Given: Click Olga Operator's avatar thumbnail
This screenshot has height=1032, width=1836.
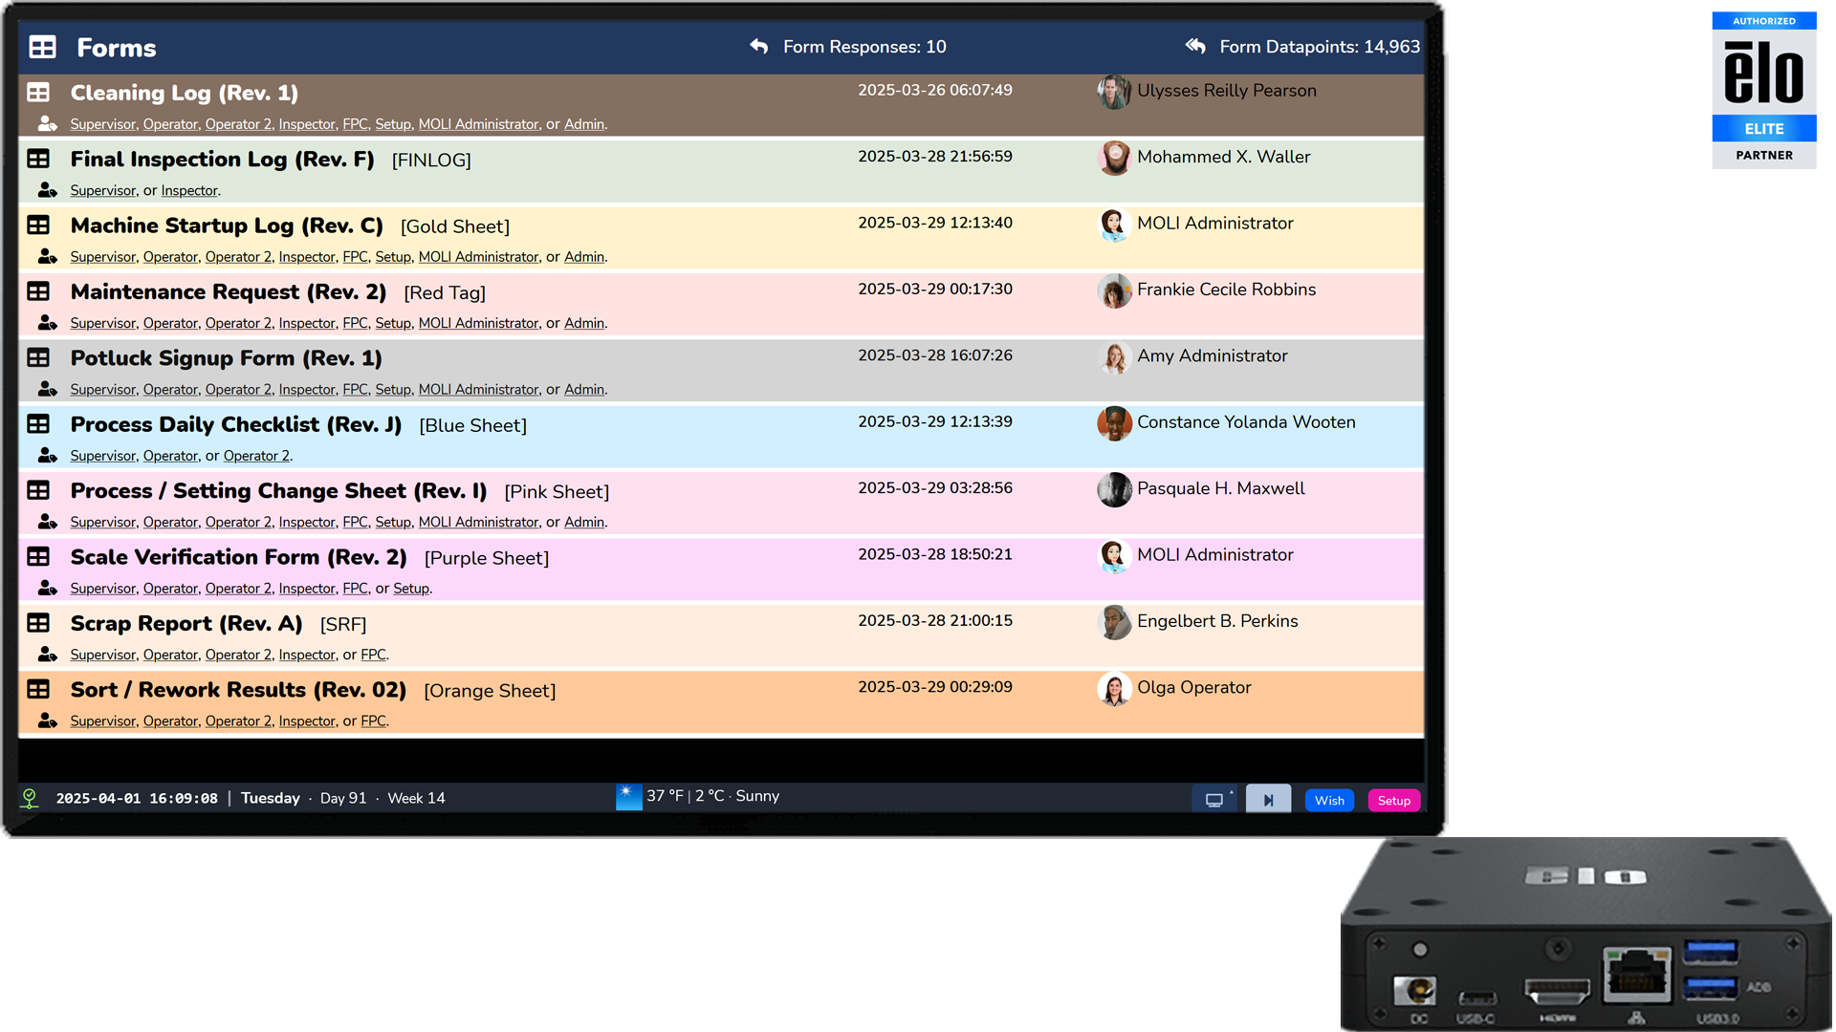Looking at the screenshot, I should coord(1114,688).
